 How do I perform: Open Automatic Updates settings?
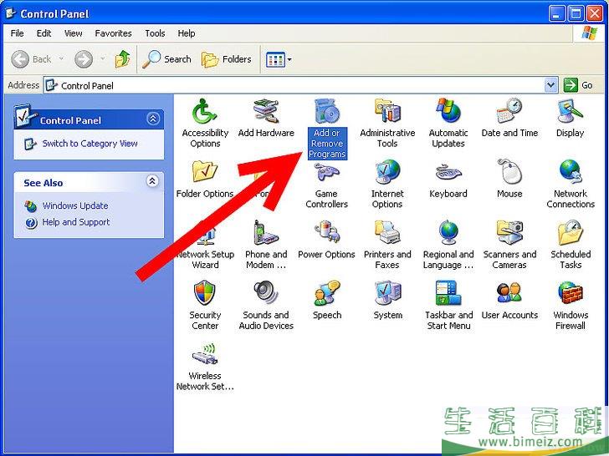448,123
